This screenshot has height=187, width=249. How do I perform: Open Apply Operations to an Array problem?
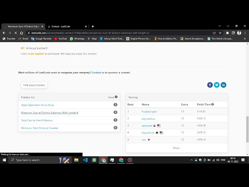click(x=37, y=105)
